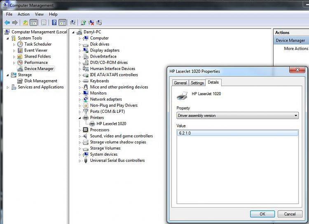Click the Up one level folder icon
Screen dimensions: 309x224
point(26,23)
